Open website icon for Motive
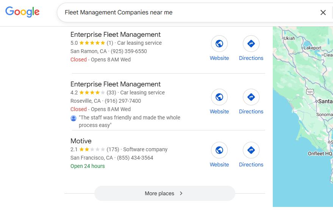The height and width of the screenshot is (210, 333). 219,150
